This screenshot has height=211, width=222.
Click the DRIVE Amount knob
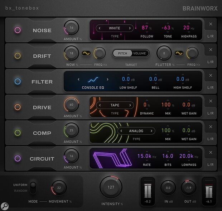point(71,105)
